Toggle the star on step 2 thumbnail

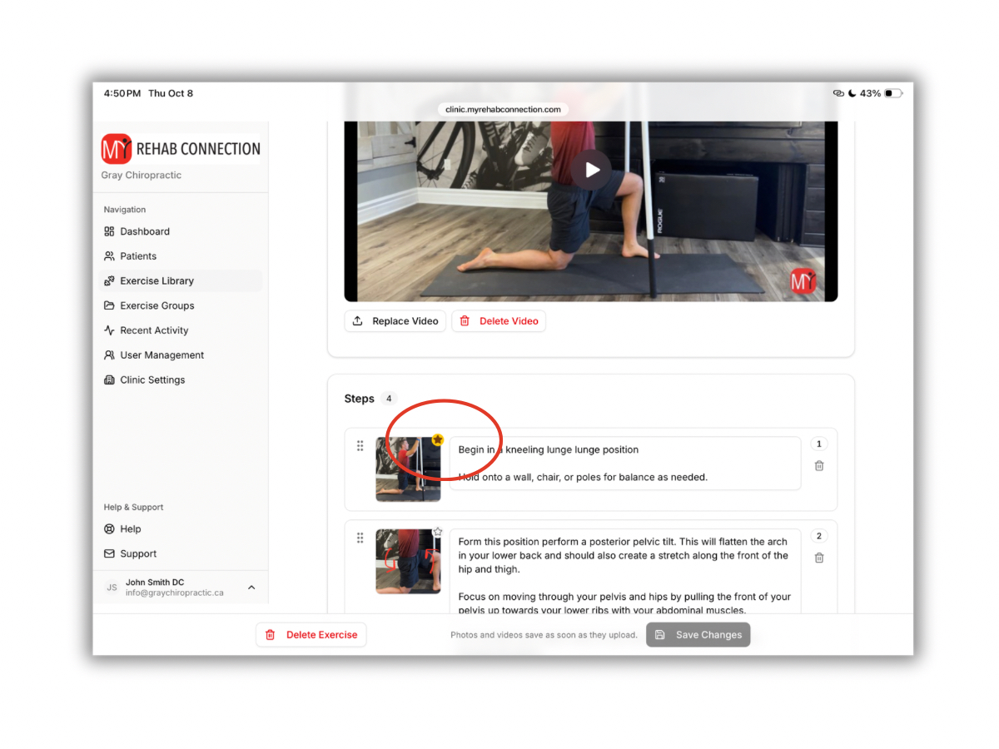[x=438, y=532]
